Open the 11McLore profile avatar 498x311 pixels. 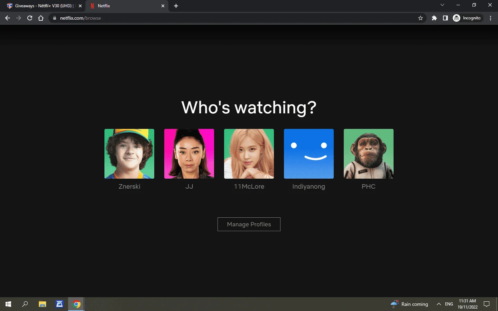click(249, 154)
